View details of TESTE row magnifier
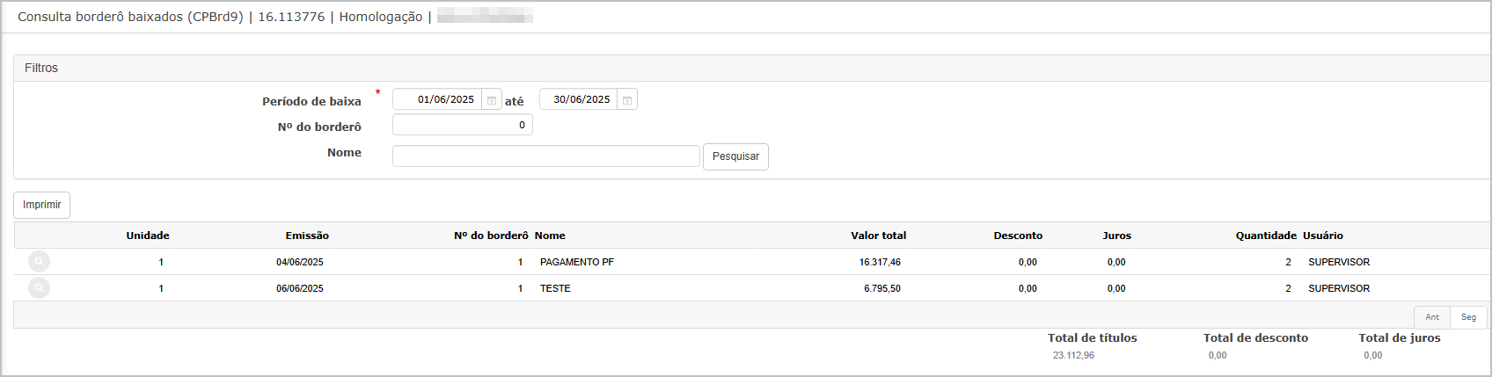This screenshot has width=1492, height=377. (x=39, y=288)
